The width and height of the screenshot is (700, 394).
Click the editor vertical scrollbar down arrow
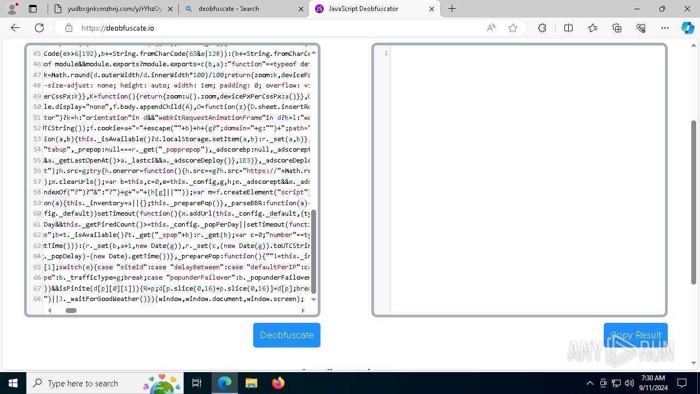click(313, 299)
